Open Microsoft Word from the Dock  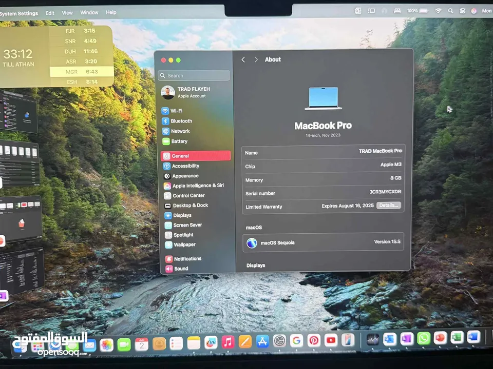coord(473,337)
